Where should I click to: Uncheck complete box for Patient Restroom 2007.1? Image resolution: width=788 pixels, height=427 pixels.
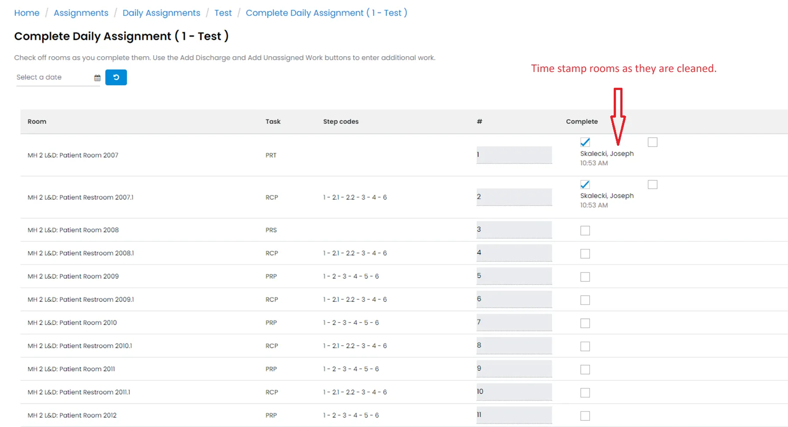[x=585, y=184]
